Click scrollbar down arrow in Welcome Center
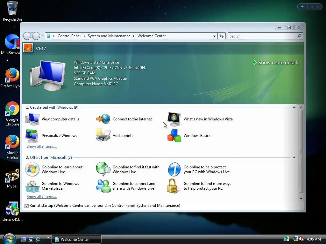 tap(301, 199)
